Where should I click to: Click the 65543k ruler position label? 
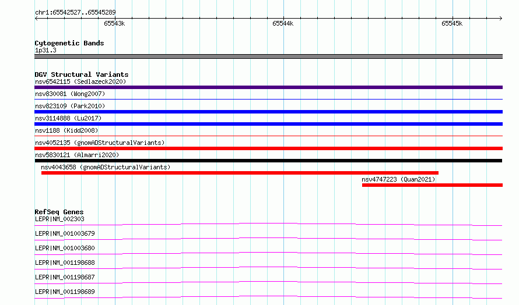pos(114,23)
